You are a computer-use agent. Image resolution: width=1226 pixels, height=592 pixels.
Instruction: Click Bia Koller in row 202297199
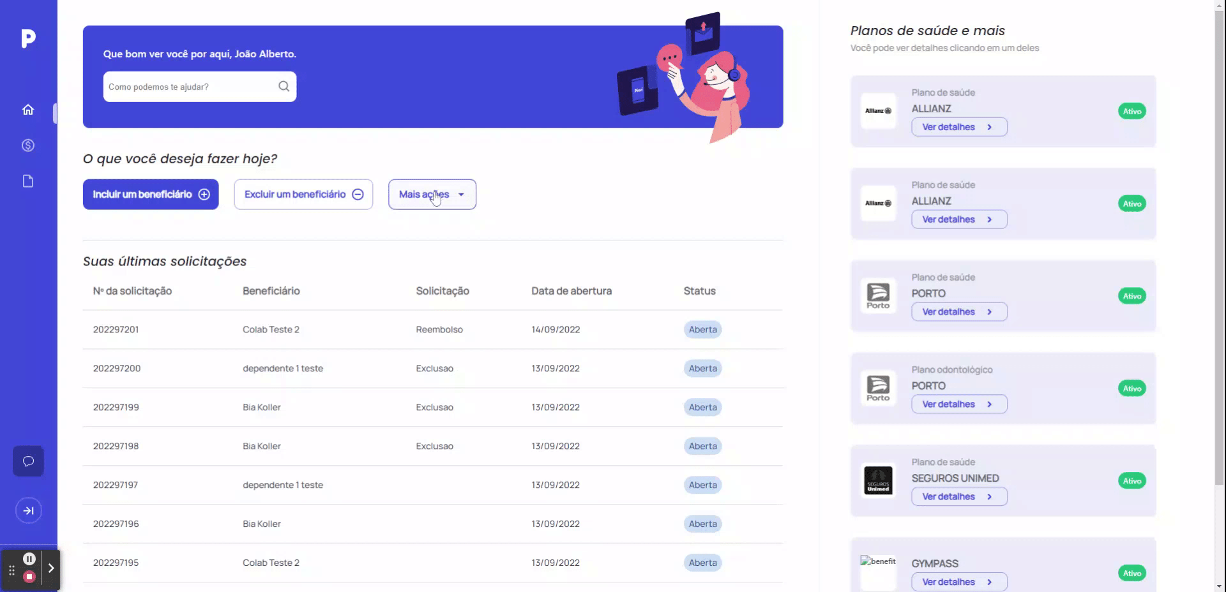[261, 408]
